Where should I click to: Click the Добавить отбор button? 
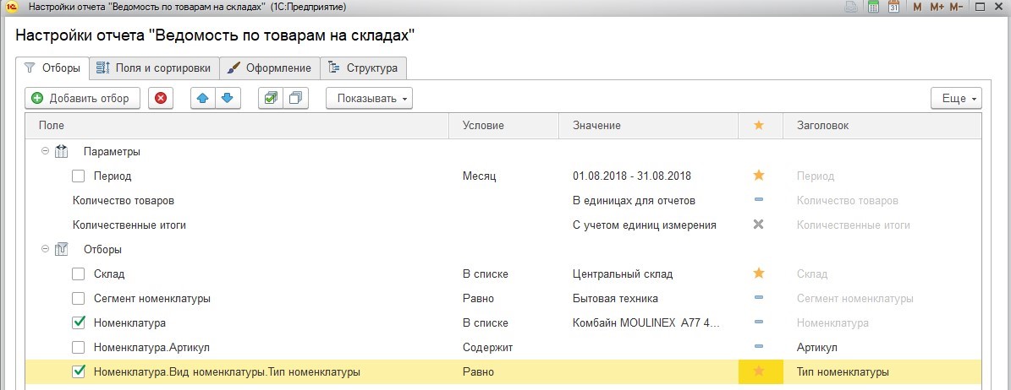[x=81, y=99]
